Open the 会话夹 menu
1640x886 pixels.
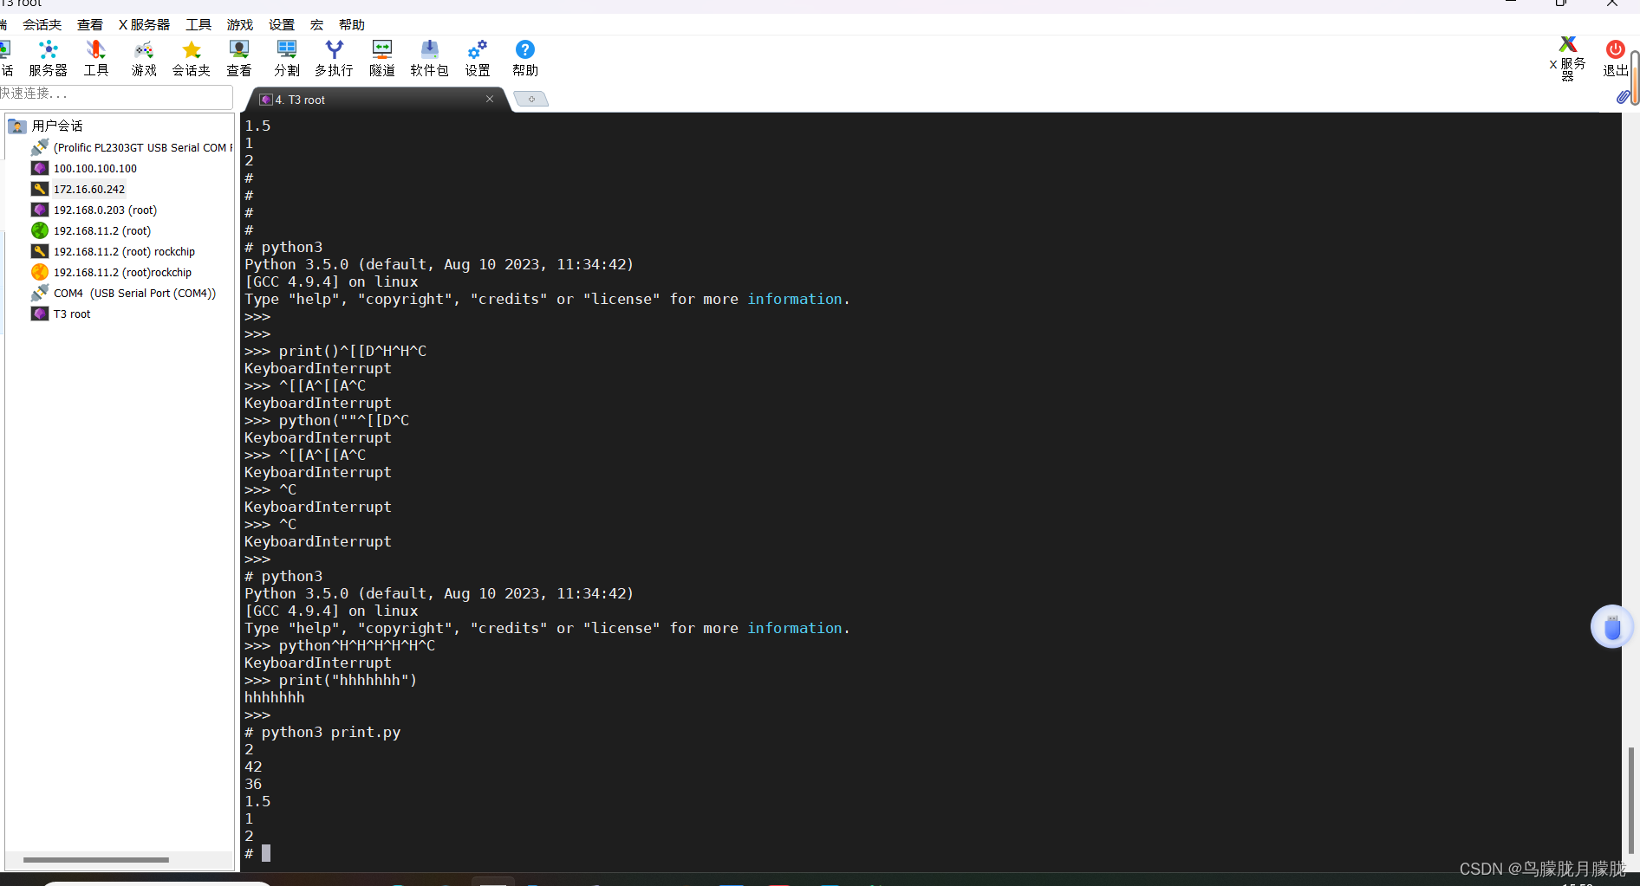pos(42,24)
